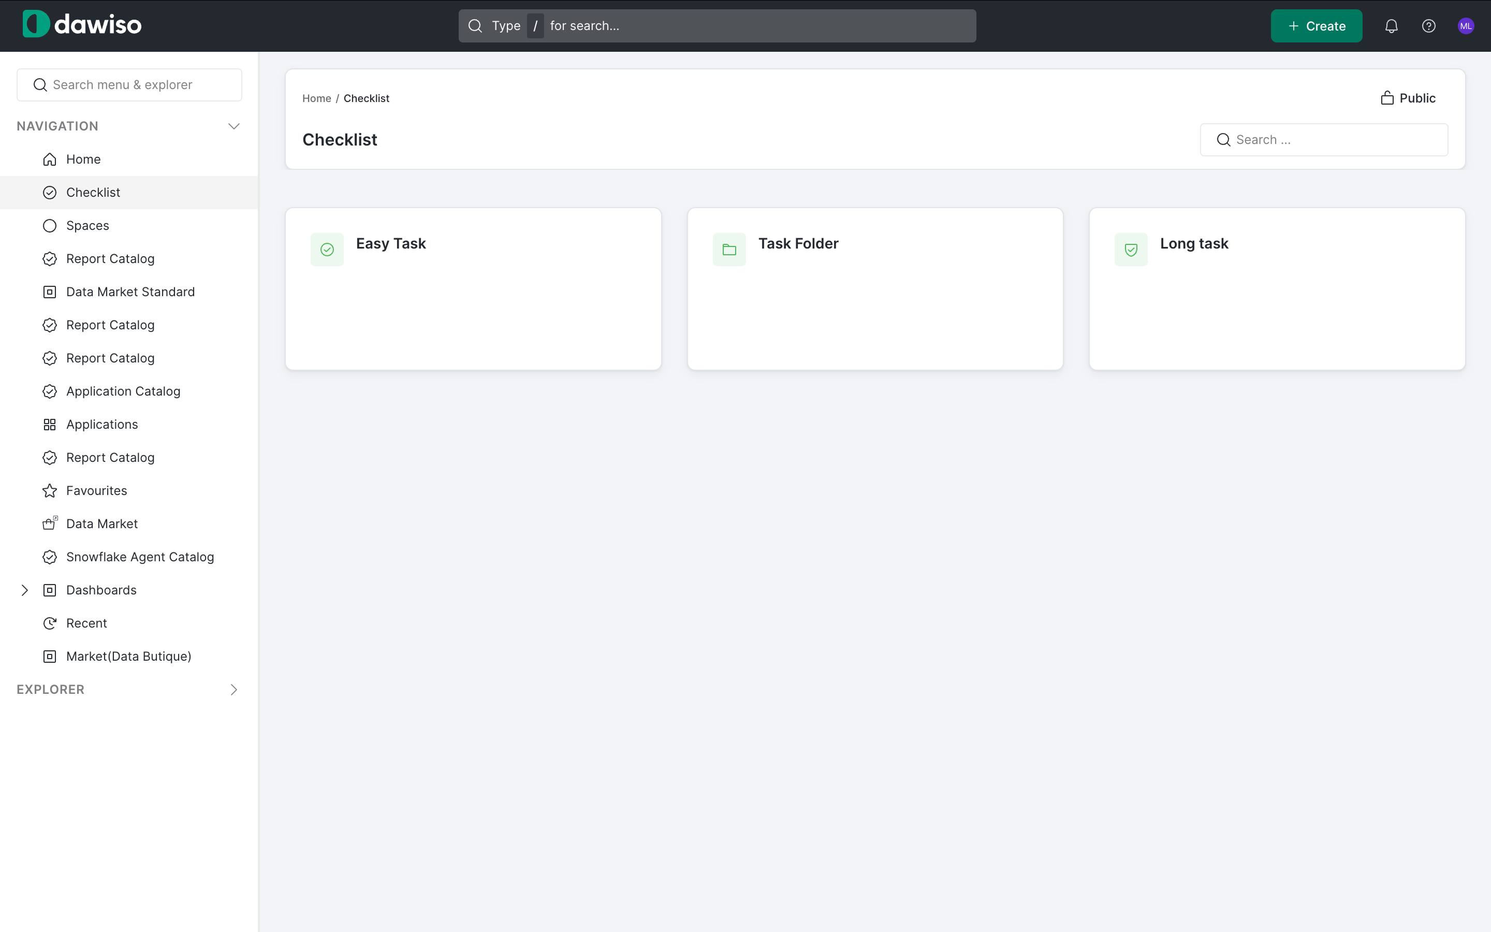Click the Create button
The image size is (1491, 932).
(x=1316, y=26)
